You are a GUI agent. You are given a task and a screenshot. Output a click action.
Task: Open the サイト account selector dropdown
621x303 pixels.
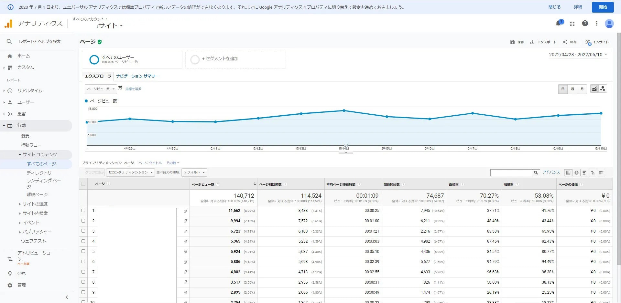[110, 26]
